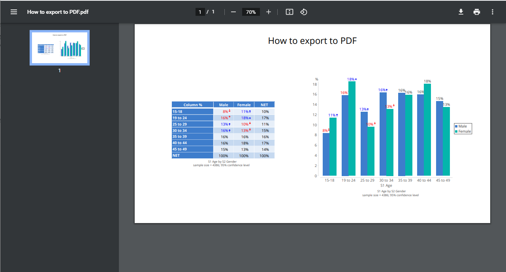This screenshot has height=272, width=506.
Task: Zoom in with the plus icon
Action: 269,12
